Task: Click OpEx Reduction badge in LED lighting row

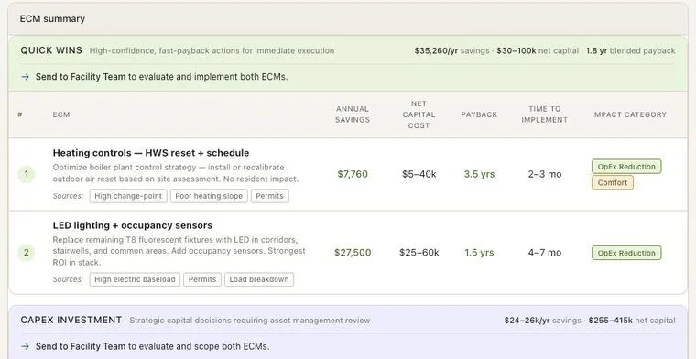Action: 626,253
